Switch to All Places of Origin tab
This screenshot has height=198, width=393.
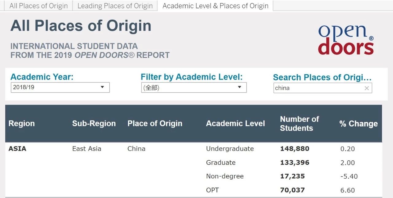(x=39, y=6)
